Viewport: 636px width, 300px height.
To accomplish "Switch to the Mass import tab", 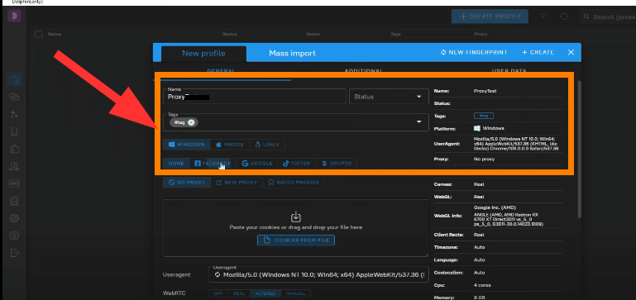I will coord(292,54).
